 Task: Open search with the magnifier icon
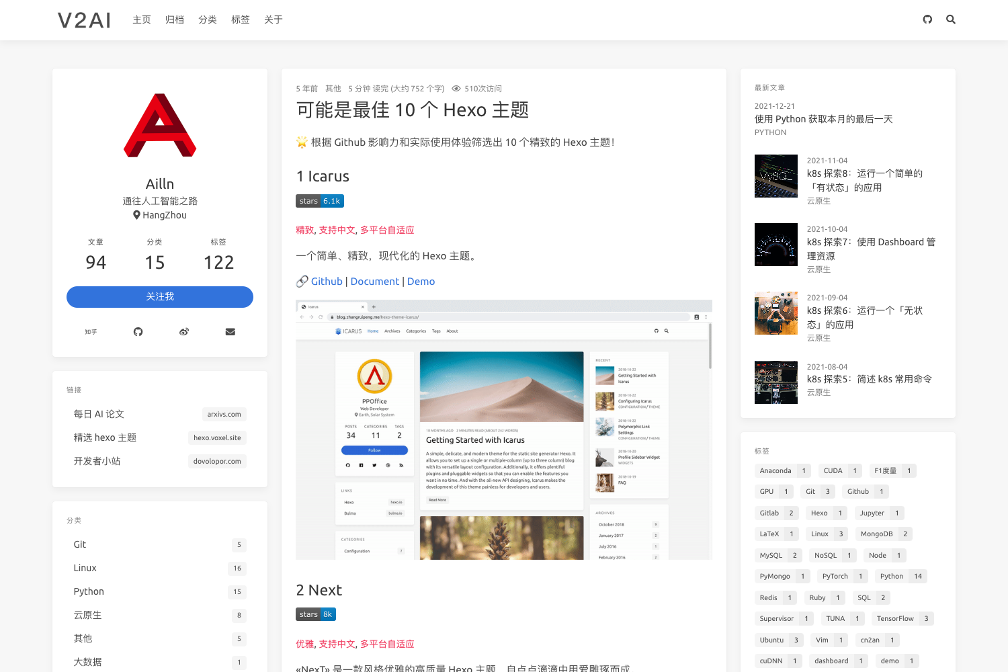click(x=951, y=19)
